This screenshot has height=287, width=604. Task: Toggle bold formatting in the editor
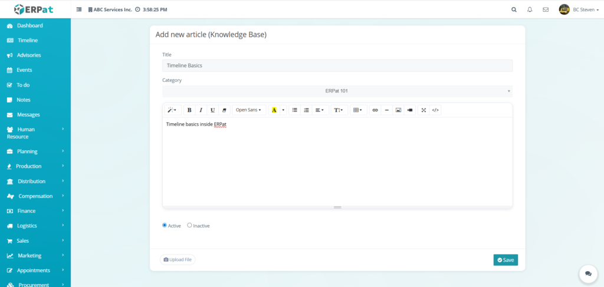coord(189,110)
